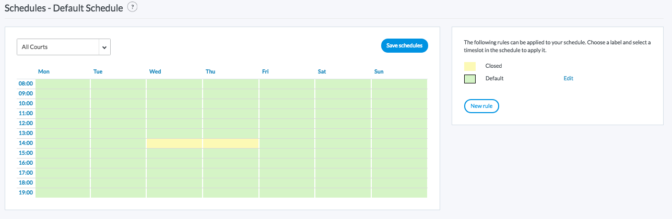Select the green Default rule swatch
The image size is (672, 219).
tap(470, 79)
